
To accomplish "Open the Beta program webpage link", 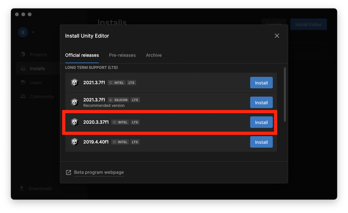I will [x=99, y=172].
